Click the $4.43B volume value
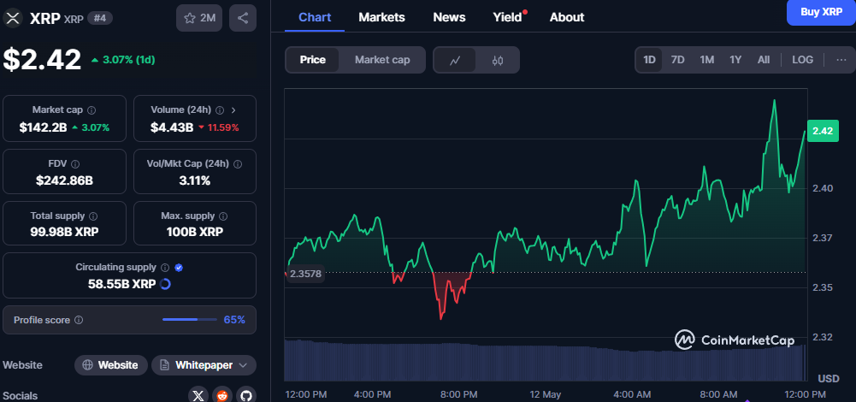 point(172,127)
